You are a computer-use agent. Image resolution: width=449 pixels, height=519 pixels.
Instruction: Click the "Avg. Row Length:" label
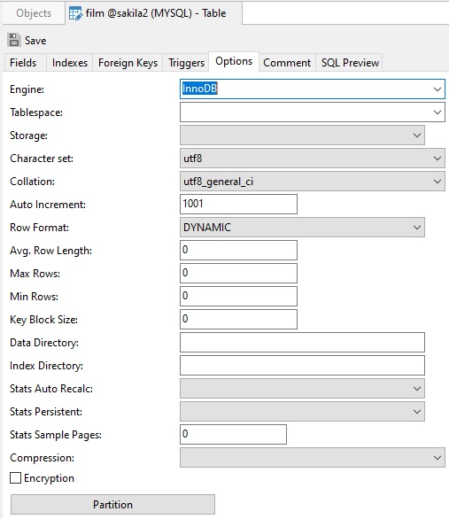[51, 251]
